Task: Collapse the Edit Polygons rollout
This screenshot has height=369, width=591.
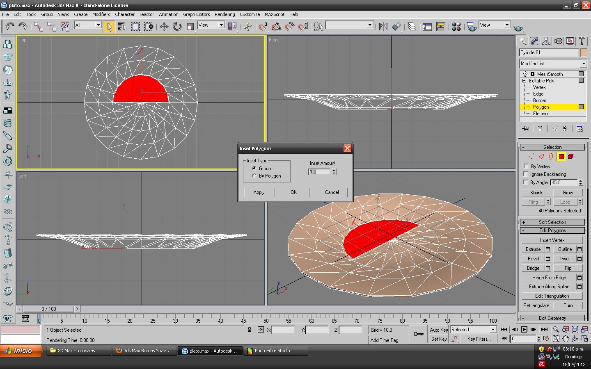Action: click(552, 230)
